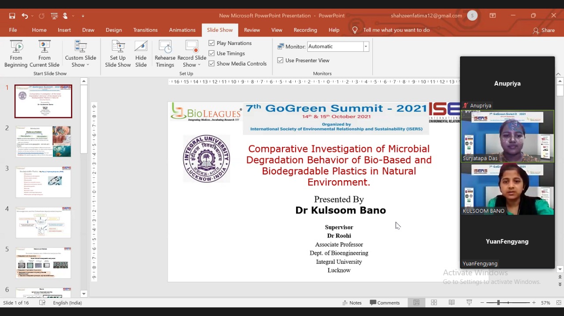Image resolution: width=564 pixels, height=316 pixels.
Task: Go to the Transitions tab
Action: coord(145,30)
